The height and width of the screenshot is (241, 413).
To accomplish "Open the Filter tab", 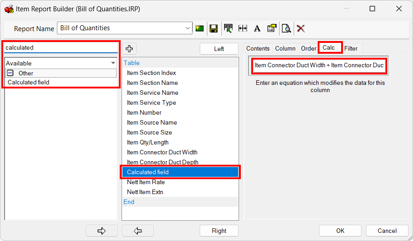I will (351, 48).
